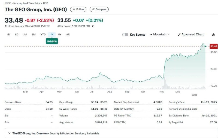Select the 5D range tab
This screenshot has height=138, width=218.
coord(17,35)
